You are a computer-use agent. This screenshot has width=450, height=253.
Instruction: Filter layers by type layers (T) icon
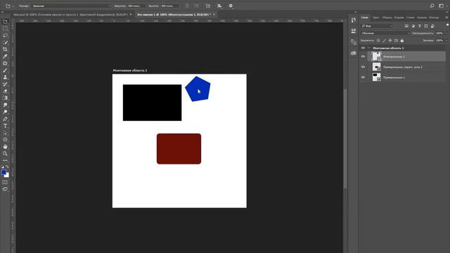pos(420,26)
